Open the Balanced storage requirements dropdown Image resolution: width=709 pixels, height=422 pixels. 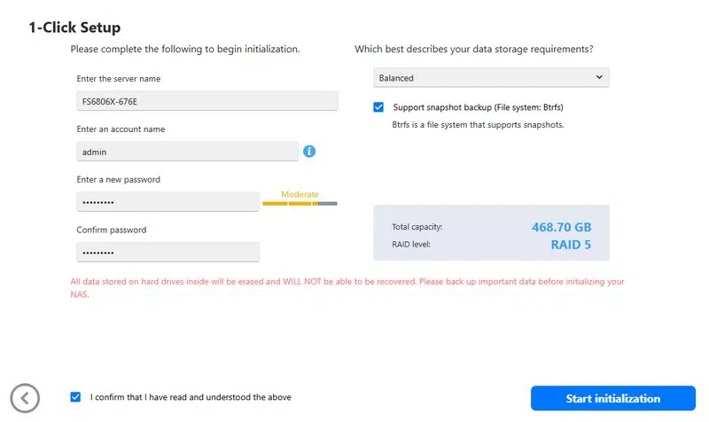tap(491, 78)
